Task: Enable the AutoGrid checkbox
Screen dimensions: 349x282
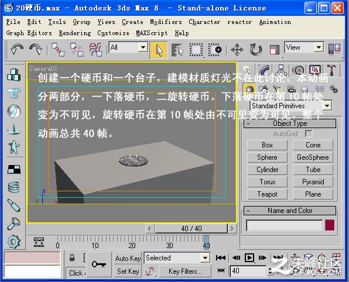Action: (x=309, y=134)
